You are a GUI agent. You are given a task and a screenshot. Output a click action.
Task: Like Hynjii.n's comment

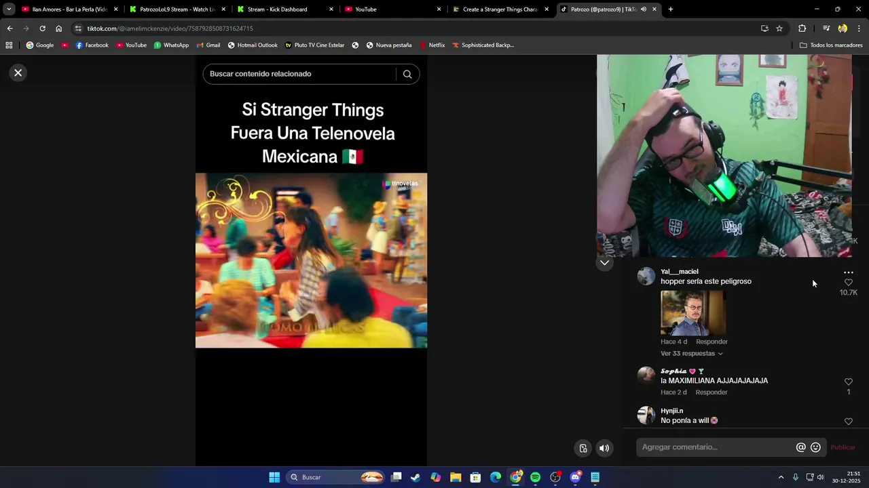(x=849, y=422)
